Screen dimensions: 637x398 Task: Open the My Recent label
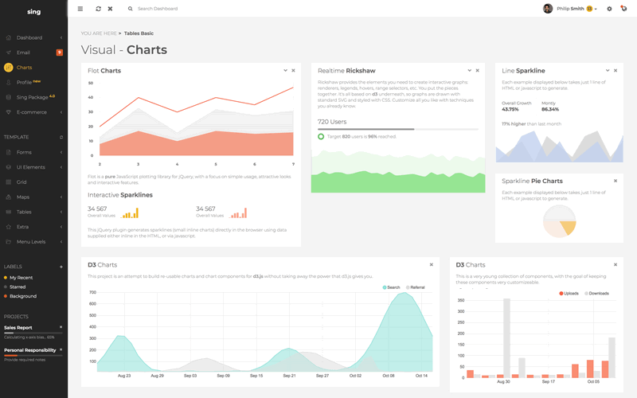point(21,277)
